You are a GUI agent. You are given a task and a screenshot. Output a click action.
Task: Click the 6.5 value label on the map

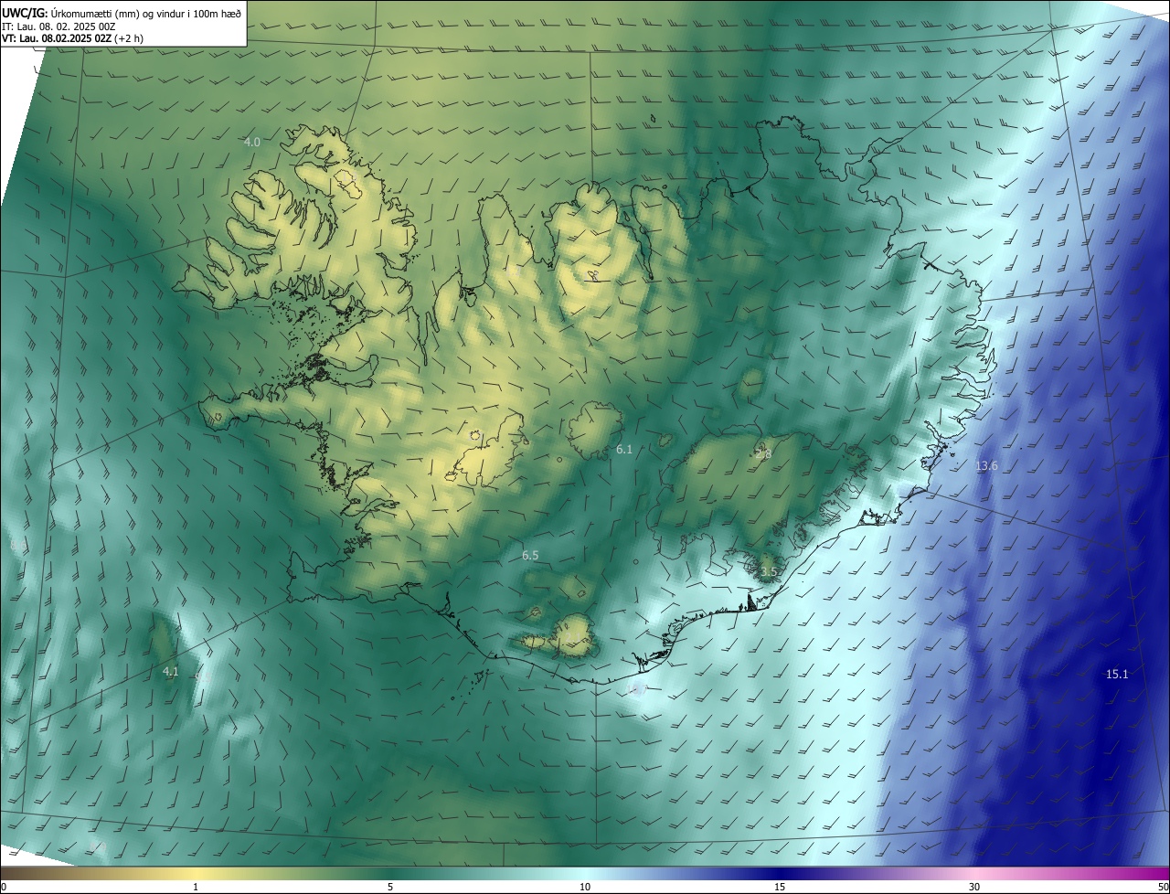(x=530, y=555)
